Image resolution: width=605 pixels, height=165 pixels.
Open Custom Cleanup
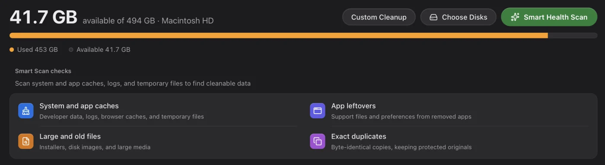pyautogui.click(x=379, y=17)
